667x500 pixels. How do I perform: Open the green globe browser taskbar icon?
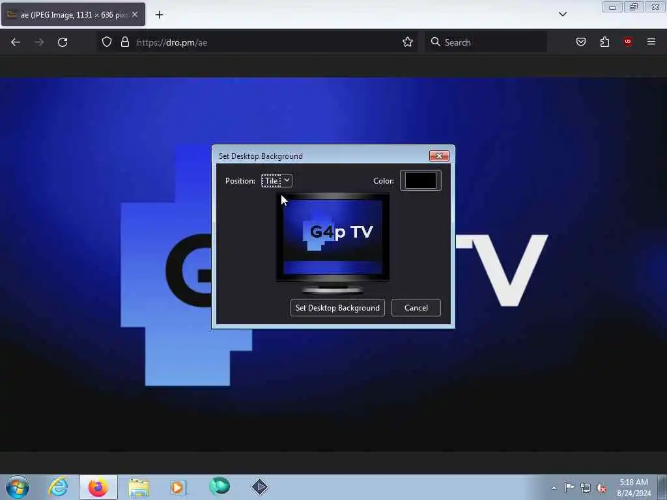[220, 486]
